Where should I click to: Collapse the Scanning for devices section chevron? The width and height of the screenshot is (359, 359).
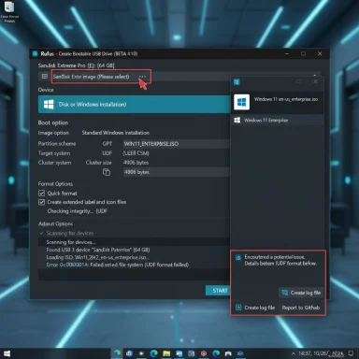(41, 233)
